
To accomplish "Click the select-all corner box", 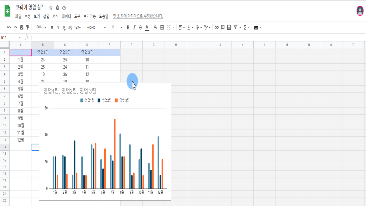I will 5,45.
